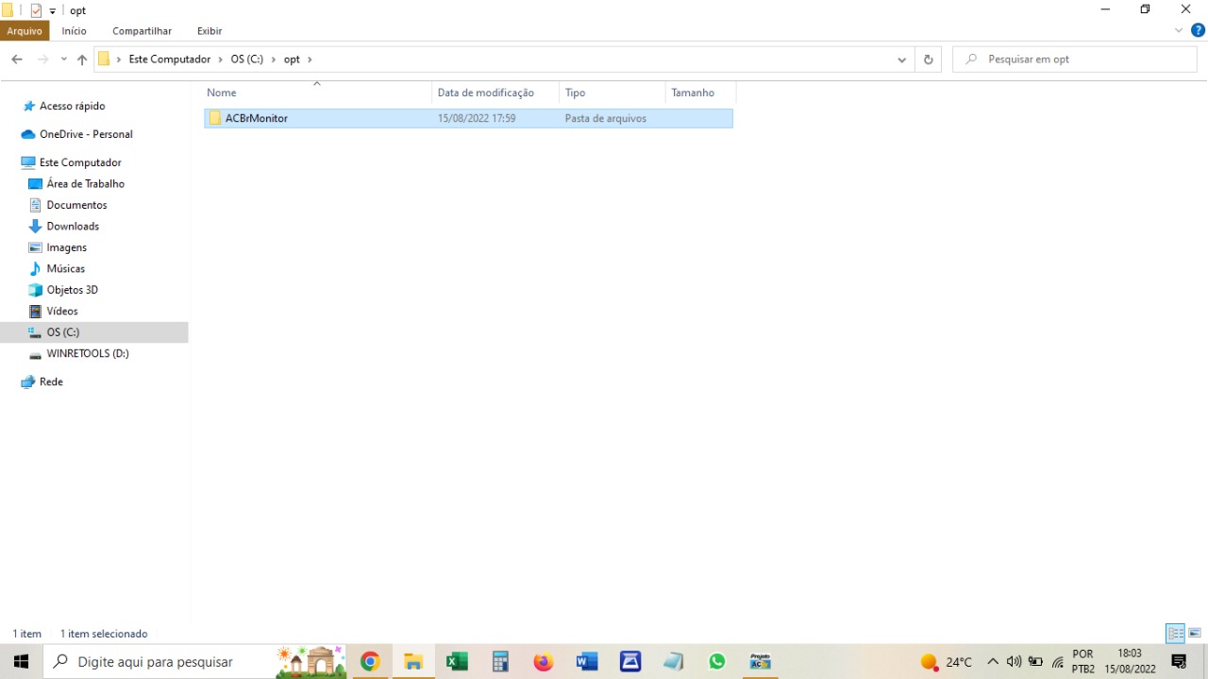The width and height of the screenshot is (1208, 679).
Task: Open the weather 24°C widget
Action: coord(947,662)
